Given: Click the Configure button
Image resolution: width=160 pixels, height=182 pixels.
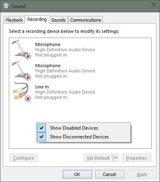Looking at the screenshot, I should click(x=24, y=158).
